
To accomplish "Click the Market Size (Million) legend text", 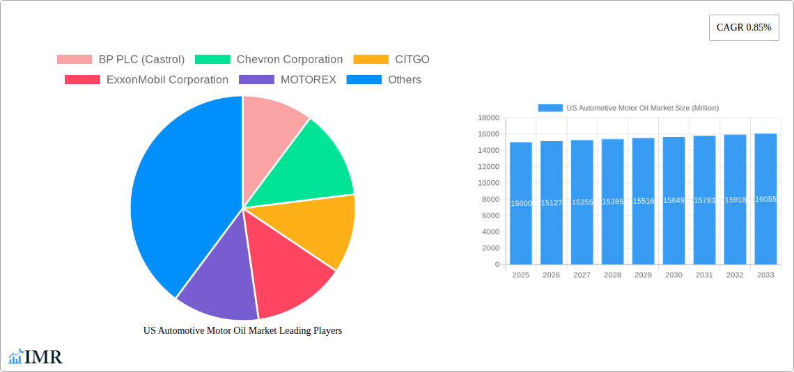I will tap(643, 108).
